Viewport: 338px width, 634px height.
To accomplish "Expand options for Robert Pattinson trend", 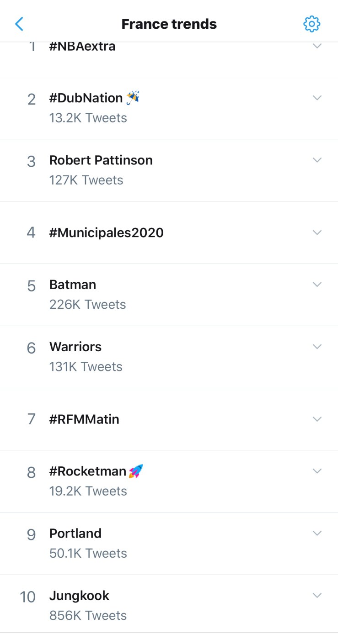I will 317,160.
